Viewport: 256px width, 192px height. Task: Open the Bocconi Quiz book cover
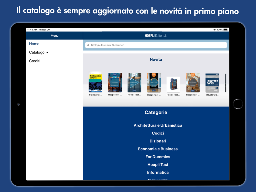(154, 83)
